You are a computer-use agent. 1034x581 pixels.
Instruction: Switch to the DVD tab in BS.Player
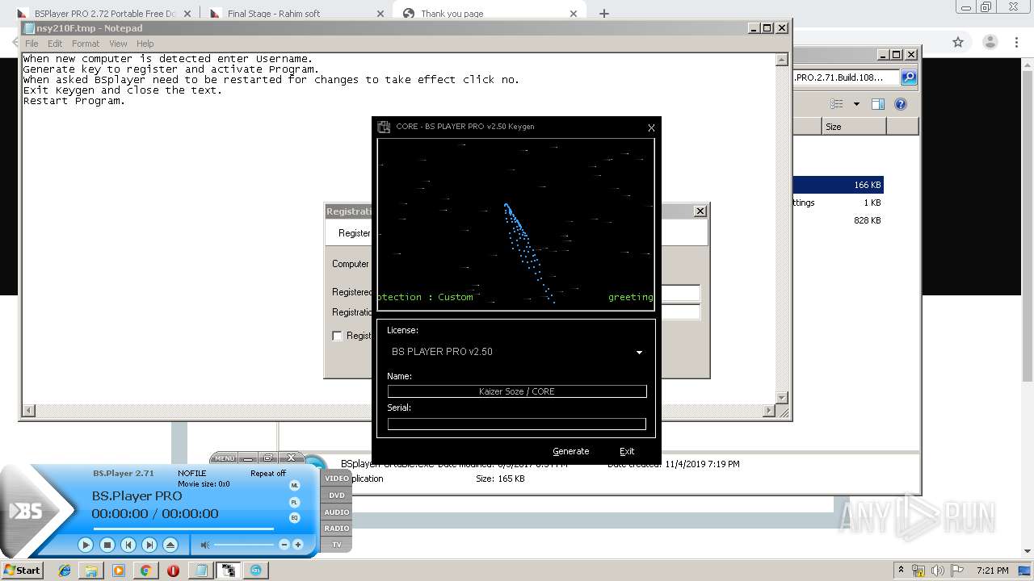(x=337, y=495)
